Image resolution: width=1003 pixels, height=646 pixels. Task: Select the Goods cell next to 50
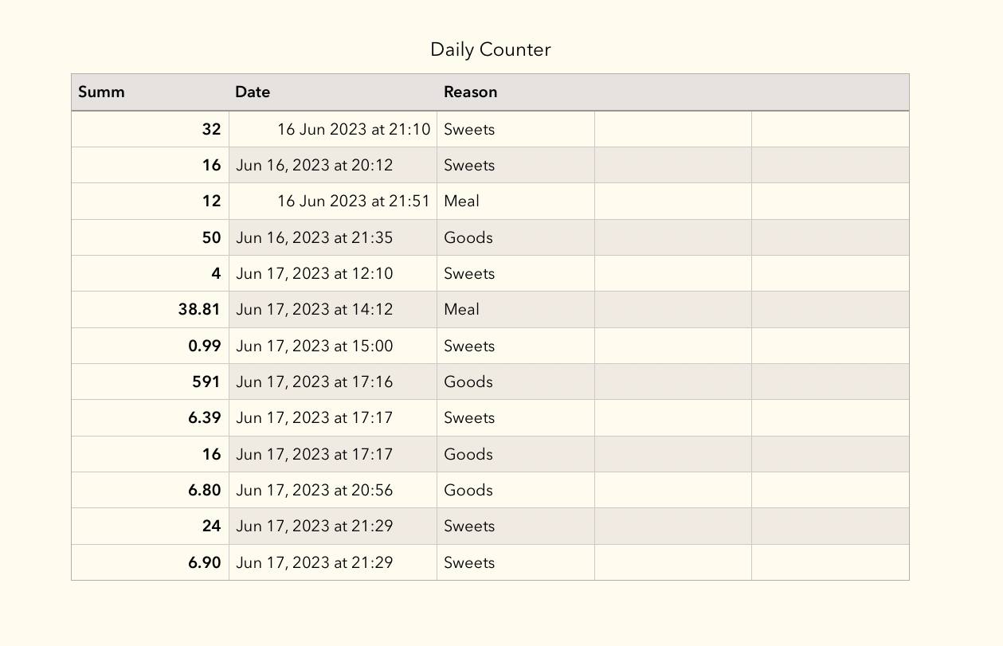tap(515, 237)
